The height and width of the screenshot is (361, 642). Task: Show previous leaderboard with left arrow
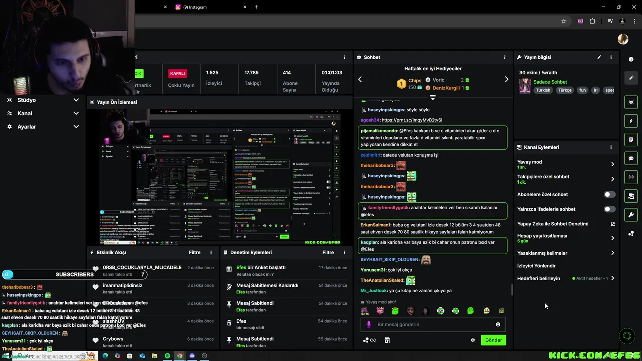(360, 79)
